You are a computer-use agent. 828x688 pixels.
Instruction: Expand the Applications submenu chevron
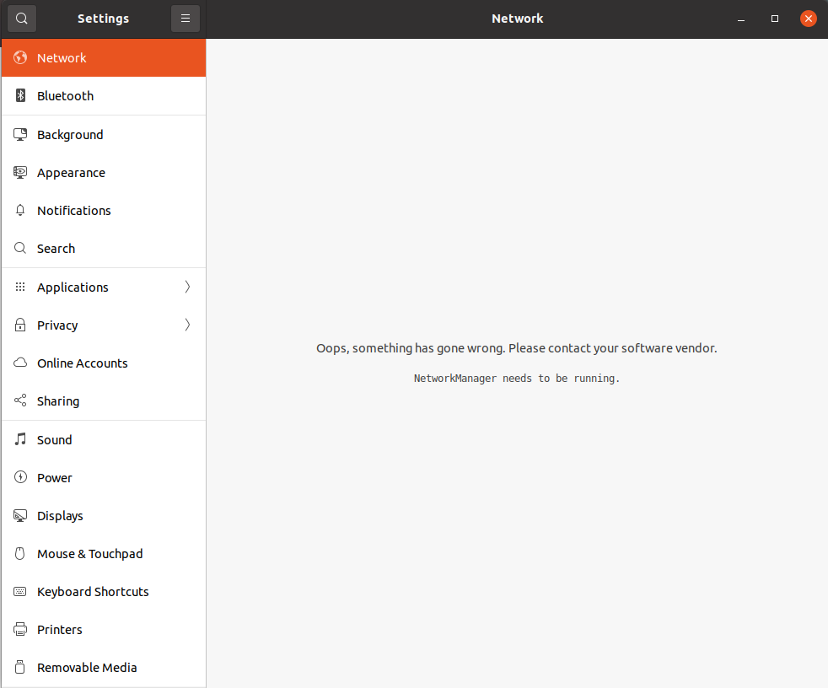187,287
